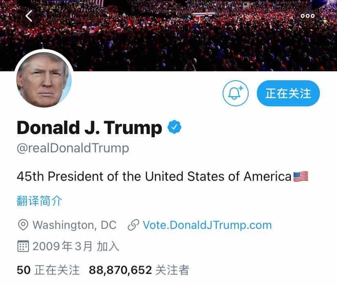The width and height of the screenshot is (337, 286).
Task: Tap the calendar joined-date icon
Action: pos(23,246)
